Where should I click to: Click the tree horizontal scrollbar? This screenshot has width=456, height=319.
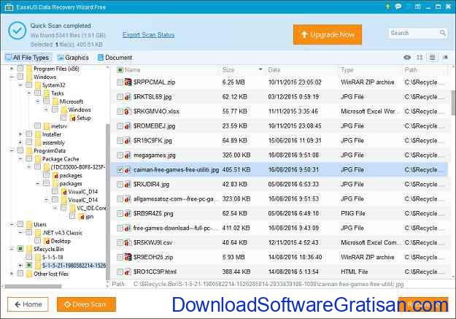(x=33, y=286)
